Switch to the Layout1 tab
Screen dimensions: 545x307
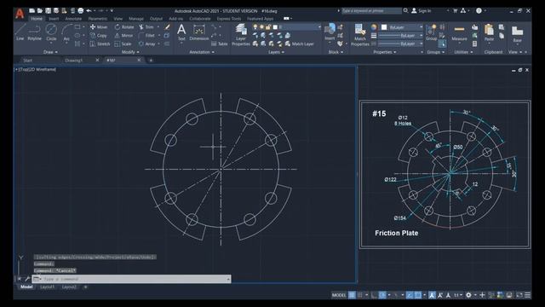tap(48, 287)
